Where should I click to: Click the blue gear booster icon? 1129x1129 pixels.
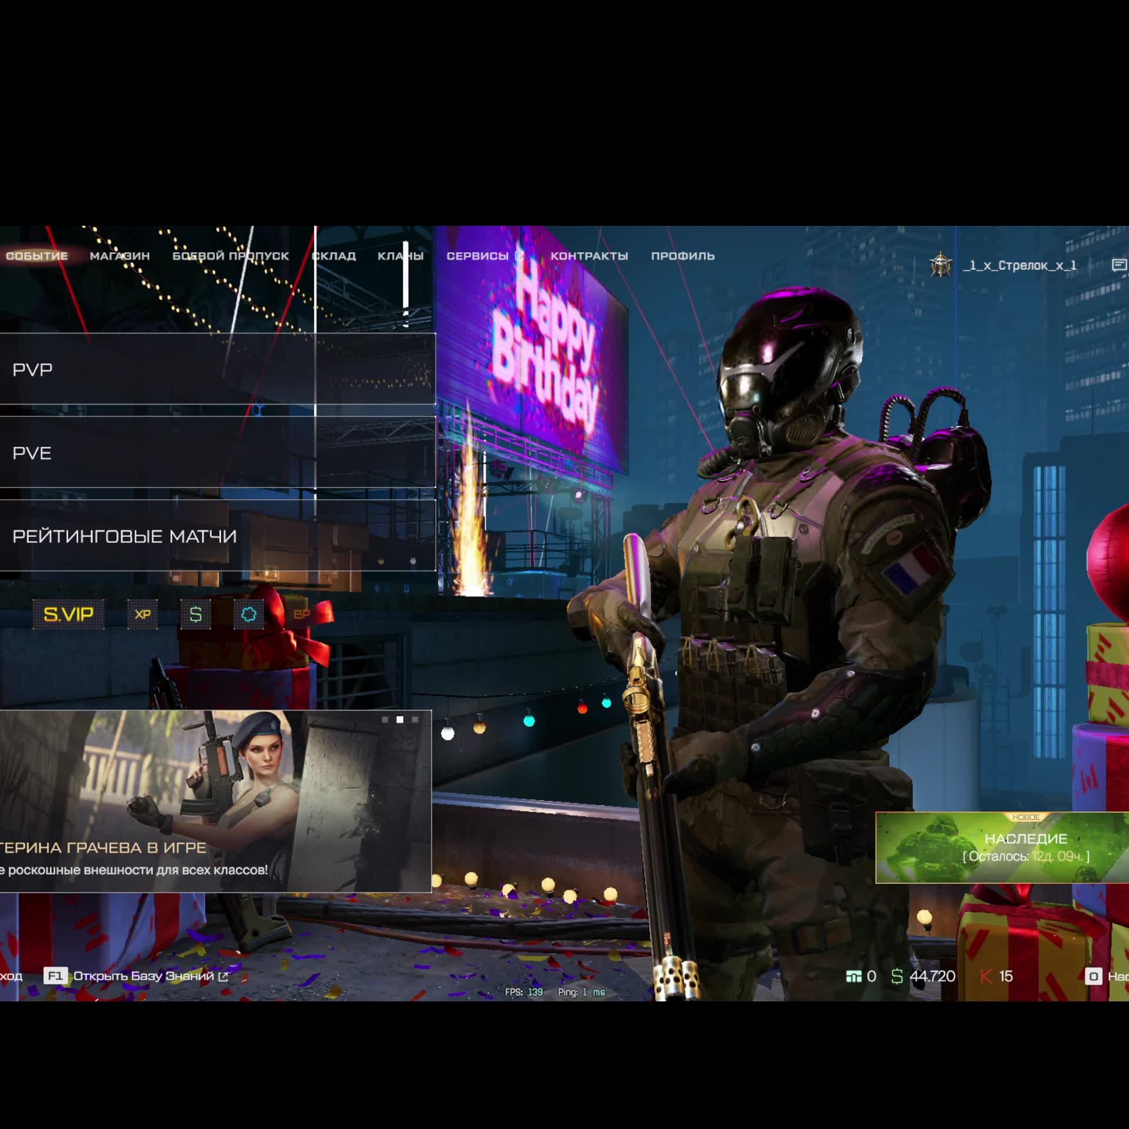point(249,614)
